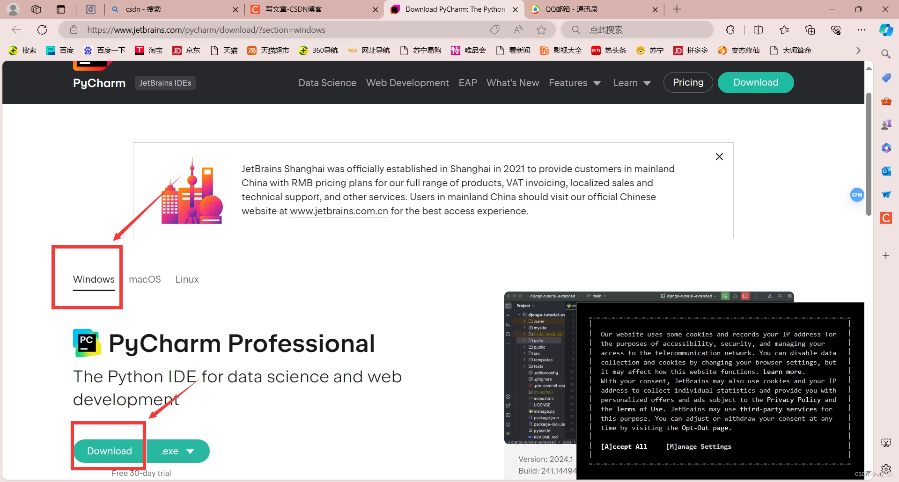View site information lock icon

point(74,30)
